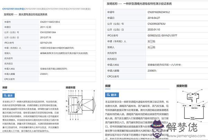Select title 一种新型酒精光谱吸收特性演示验证系统
This screenshot has height=140, width=208.
coord(148,4)
